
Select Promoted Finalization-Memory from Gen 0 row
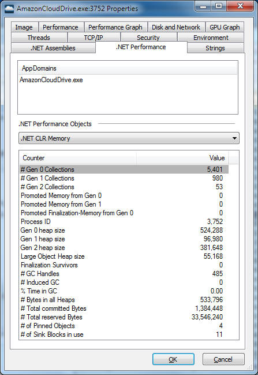(124, 213)
